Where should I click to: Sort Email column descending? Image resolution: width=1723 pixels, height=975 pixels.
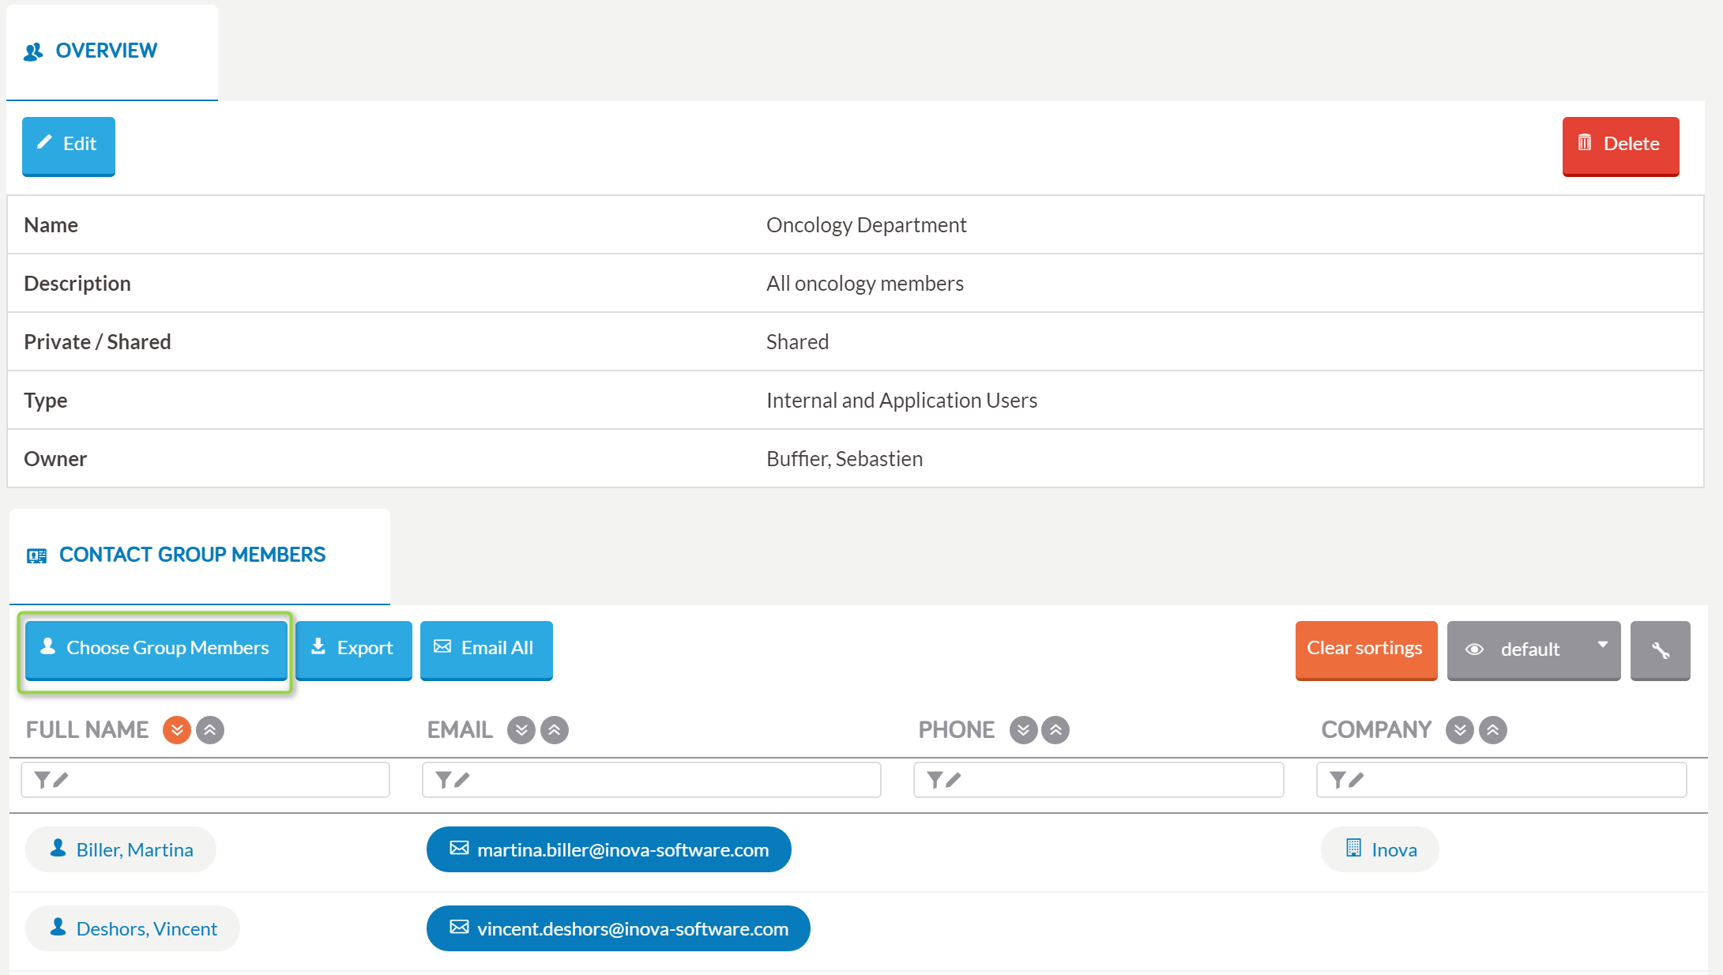coord(521,730)
